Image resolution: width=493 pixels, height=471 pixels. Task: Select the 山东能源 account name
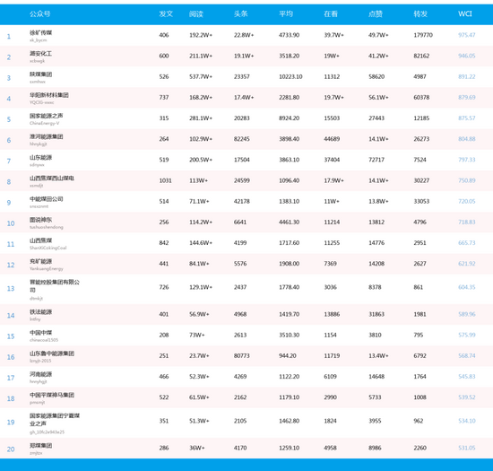tap(41, 157)
